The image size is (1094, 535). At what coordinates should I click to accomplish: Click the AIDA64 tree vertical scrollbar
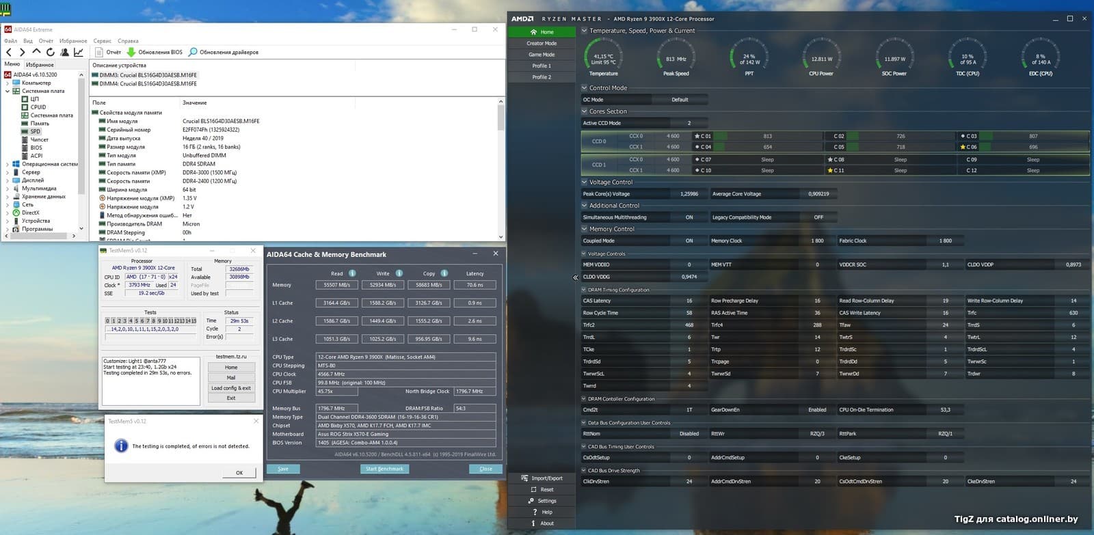click(x=81, y=152)
